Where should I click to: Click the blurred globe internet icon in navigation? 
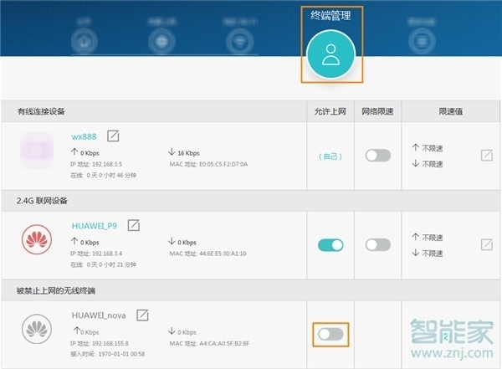pyautogui.click(x=161, y=41)
